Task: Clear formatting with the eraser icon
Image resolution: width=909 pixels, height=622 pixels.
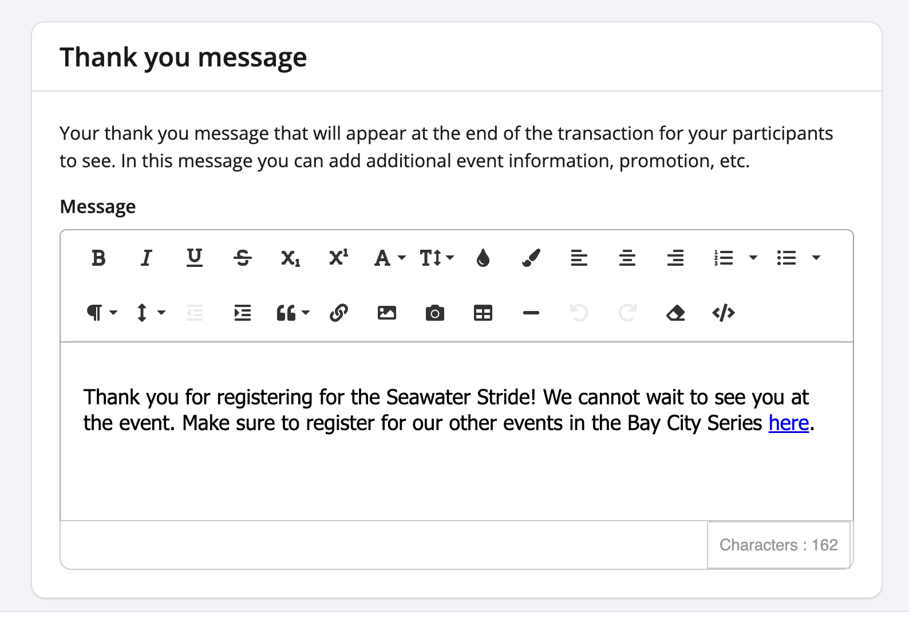Action: [675, 313]
